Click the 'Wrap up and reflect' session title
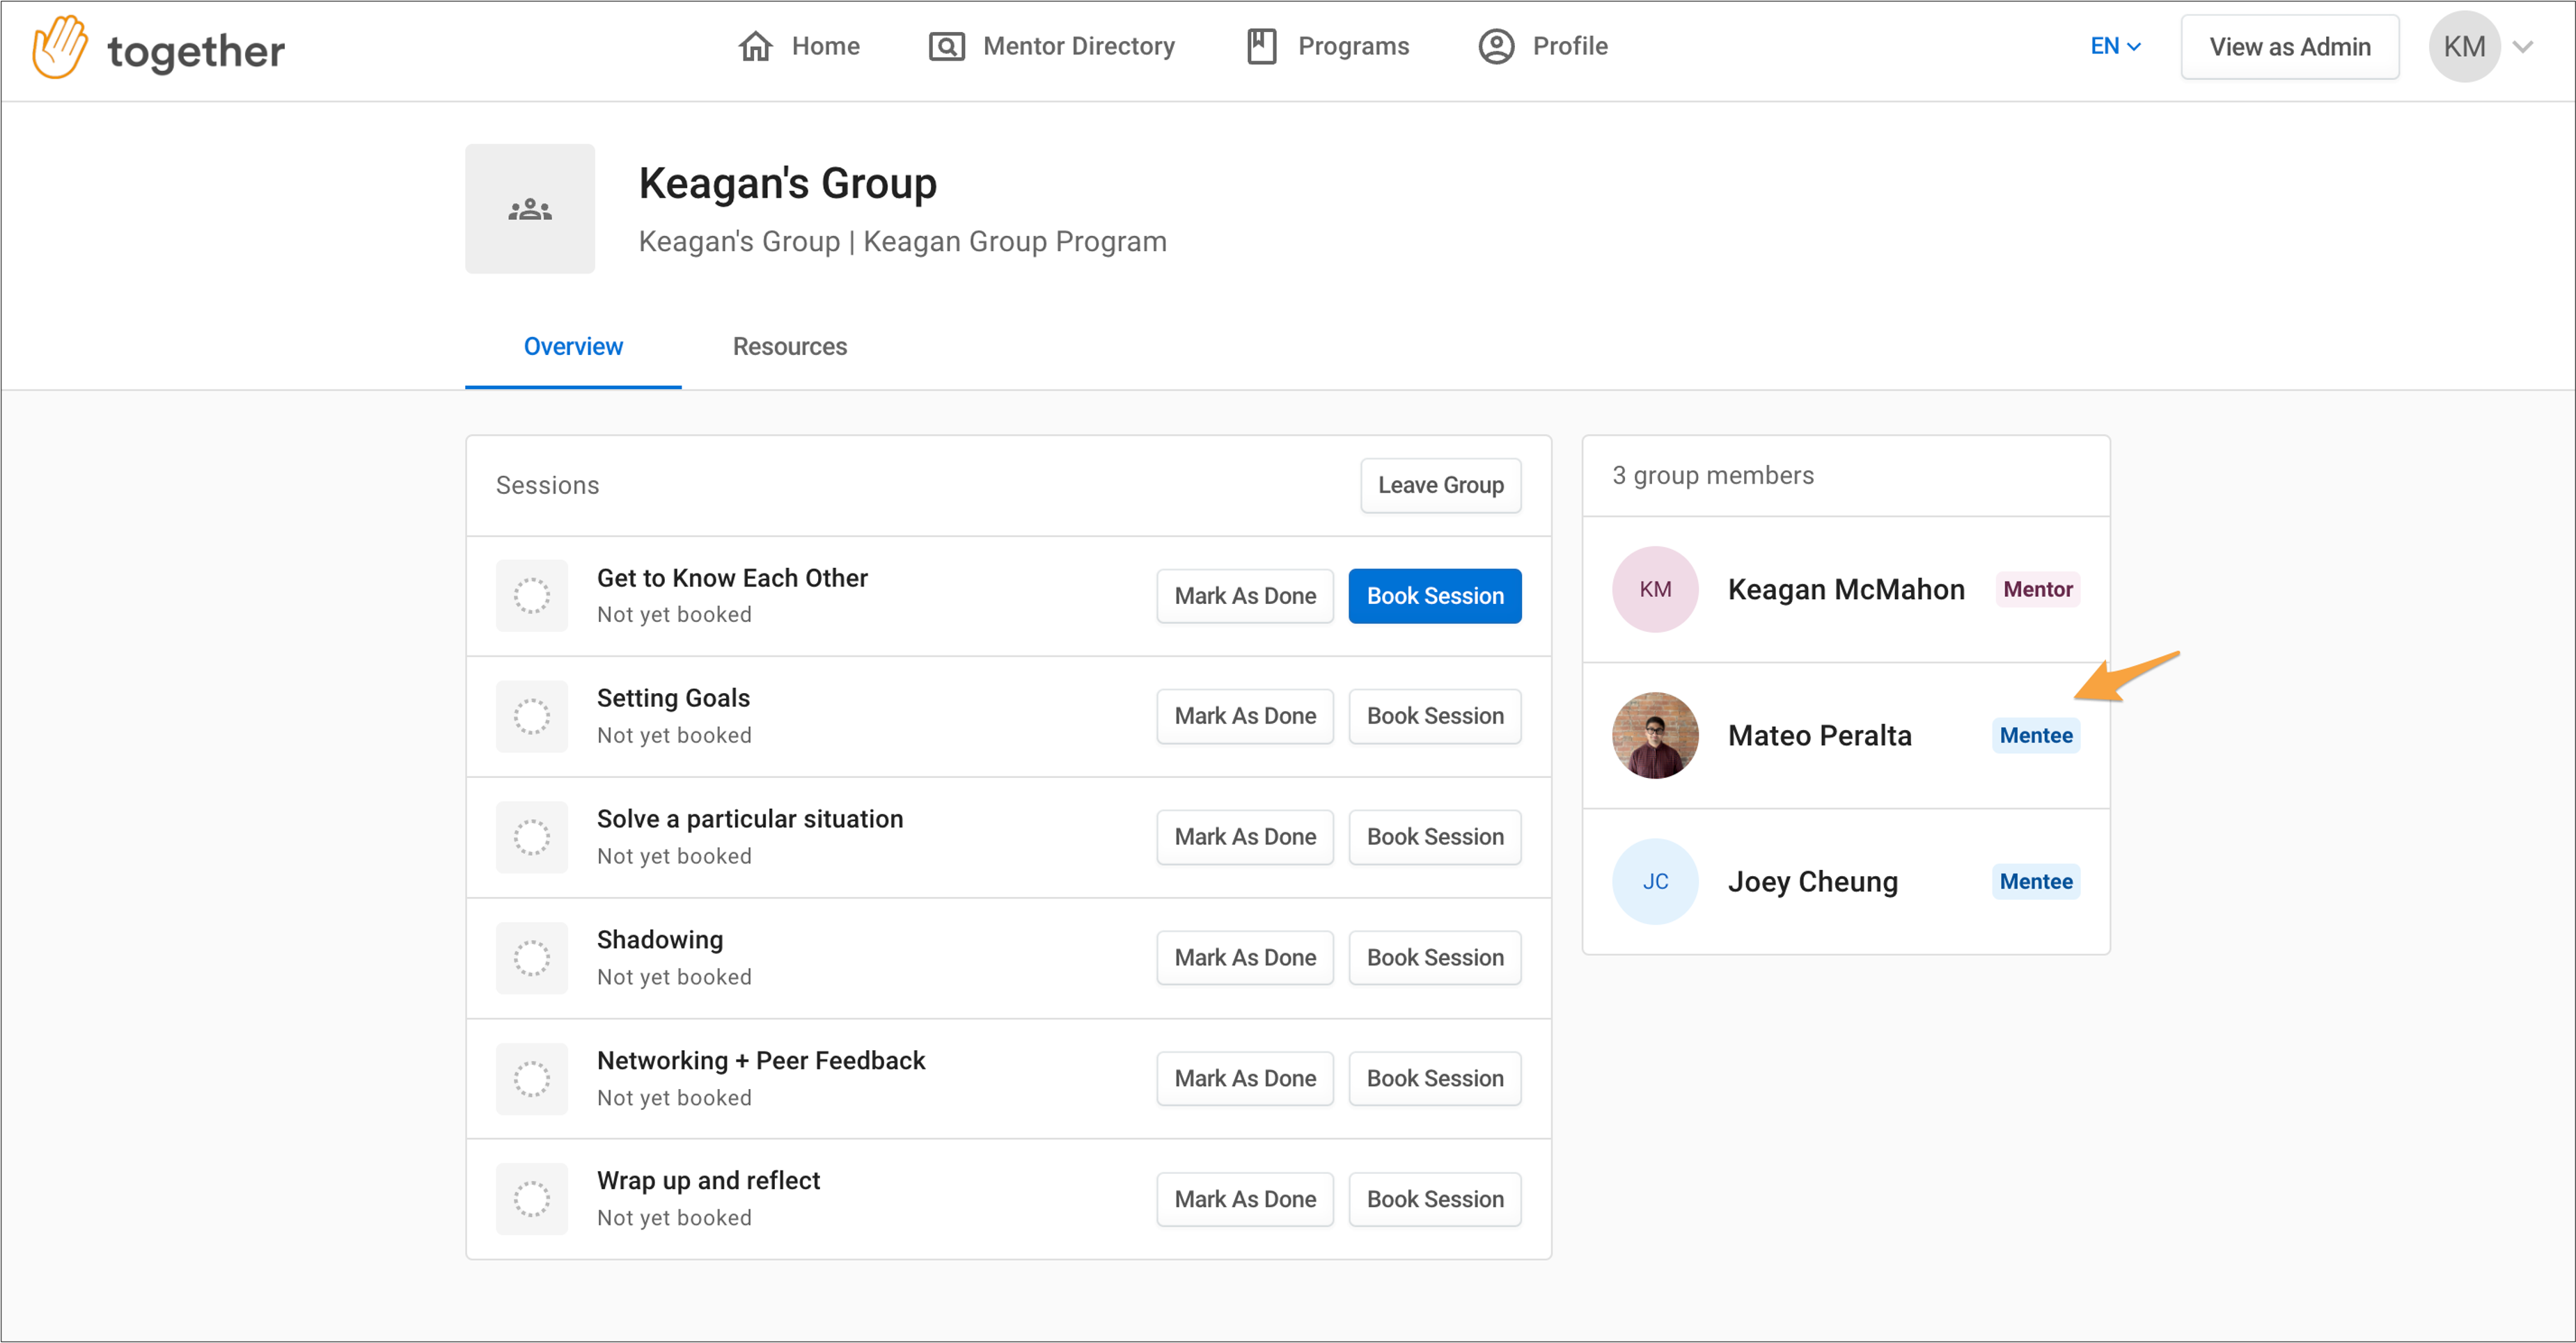 [708, 1181]
